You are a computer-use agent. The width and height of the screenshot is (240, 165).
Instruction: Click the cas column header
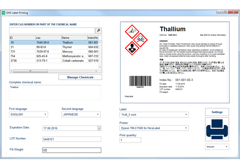click(48, 38)
